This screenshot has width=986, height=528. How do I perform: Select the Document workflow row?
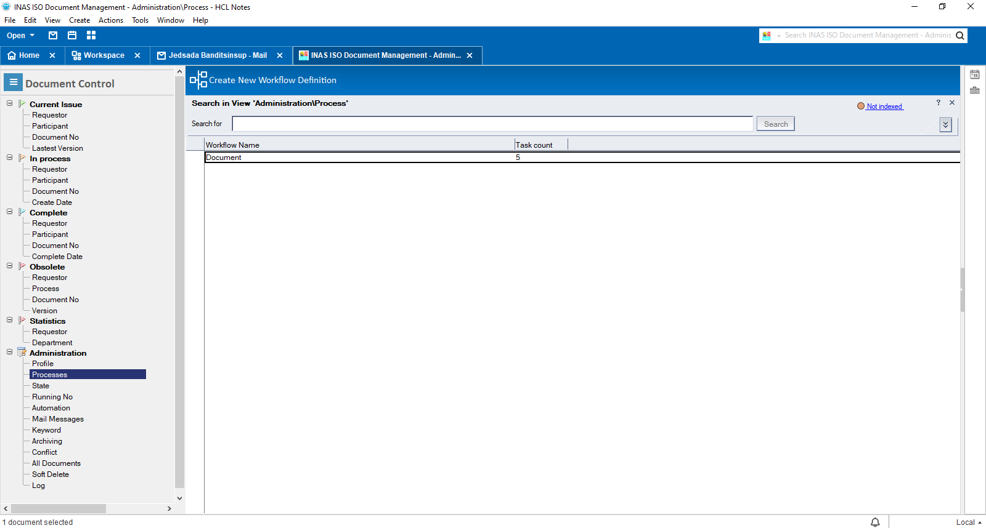[x=582, y=158]
